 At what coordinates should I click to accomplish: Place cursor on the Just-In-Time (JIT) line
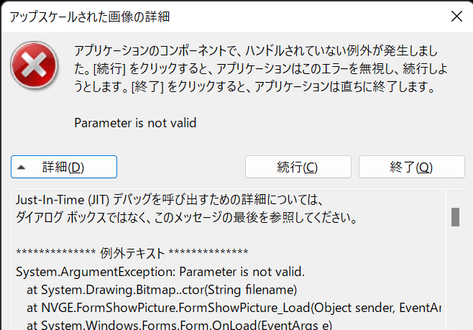coord(170,200)
